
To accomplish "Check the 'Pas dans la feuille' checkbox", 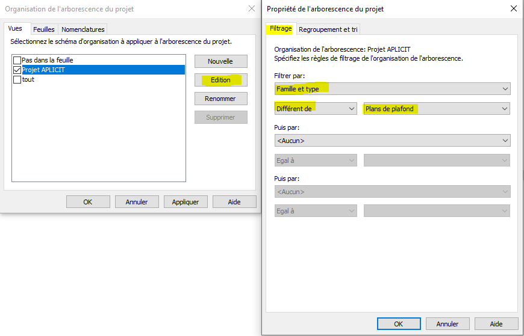I will [x=17, y=60].
